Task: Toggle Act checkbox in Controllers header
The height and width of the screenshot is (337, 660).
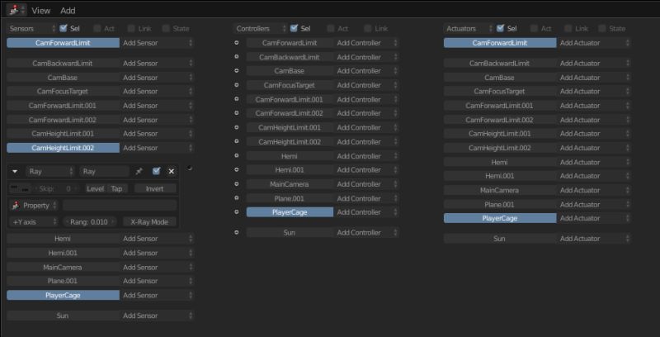Action: 331,28
